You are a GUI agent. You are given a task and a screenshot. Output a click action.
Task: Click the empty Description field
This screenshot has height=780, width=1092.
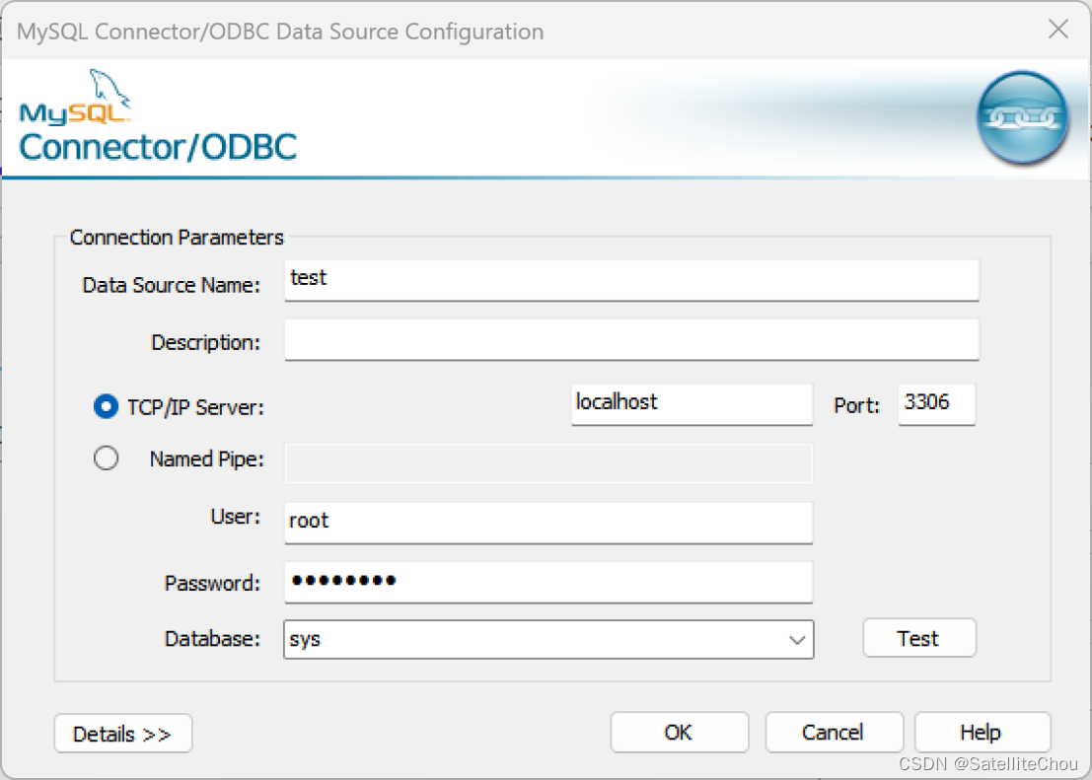pyautogui.click(x=630, y=339)
